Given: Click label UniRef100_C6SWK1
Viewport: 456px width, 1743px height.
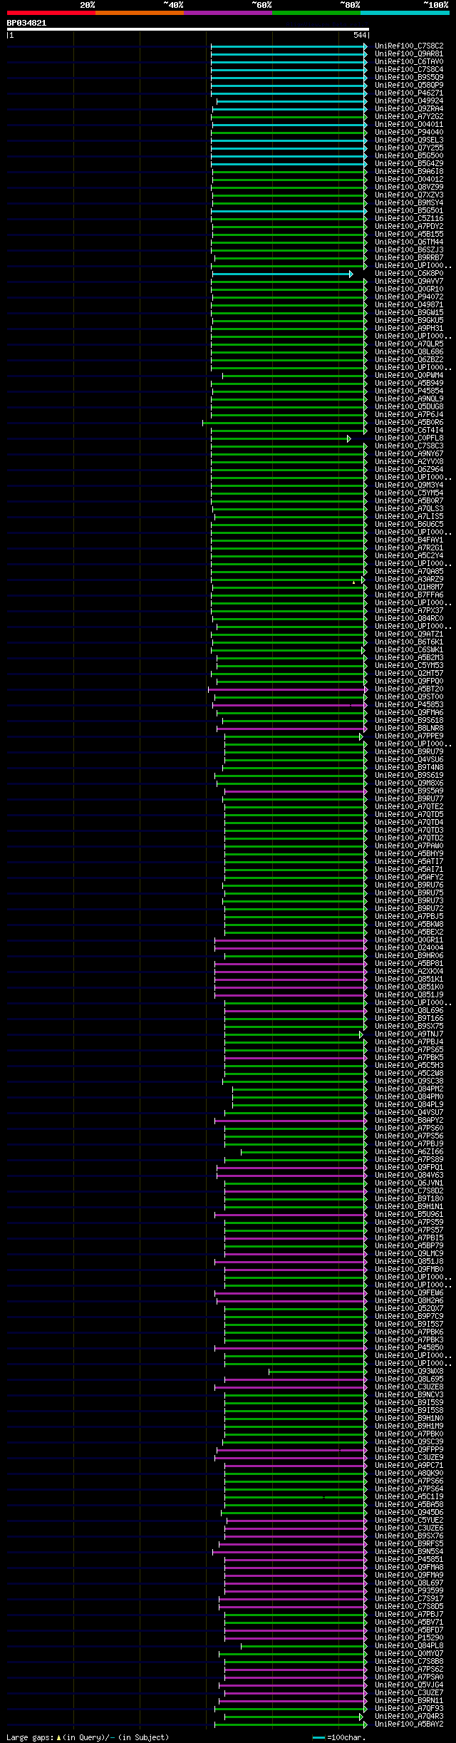Looking at the screenshot, I should [409, 650].
